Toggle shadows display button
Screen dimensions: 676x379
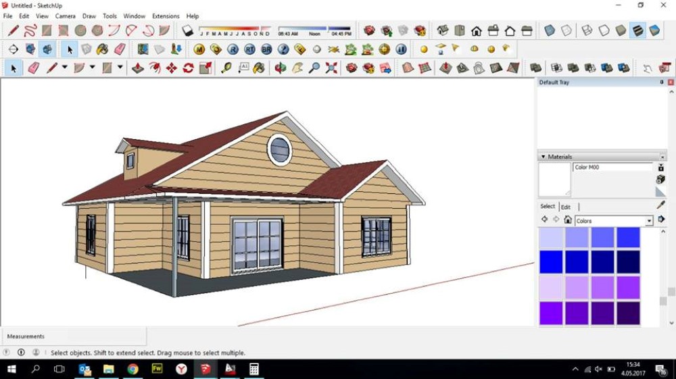(x=188, y=30)
